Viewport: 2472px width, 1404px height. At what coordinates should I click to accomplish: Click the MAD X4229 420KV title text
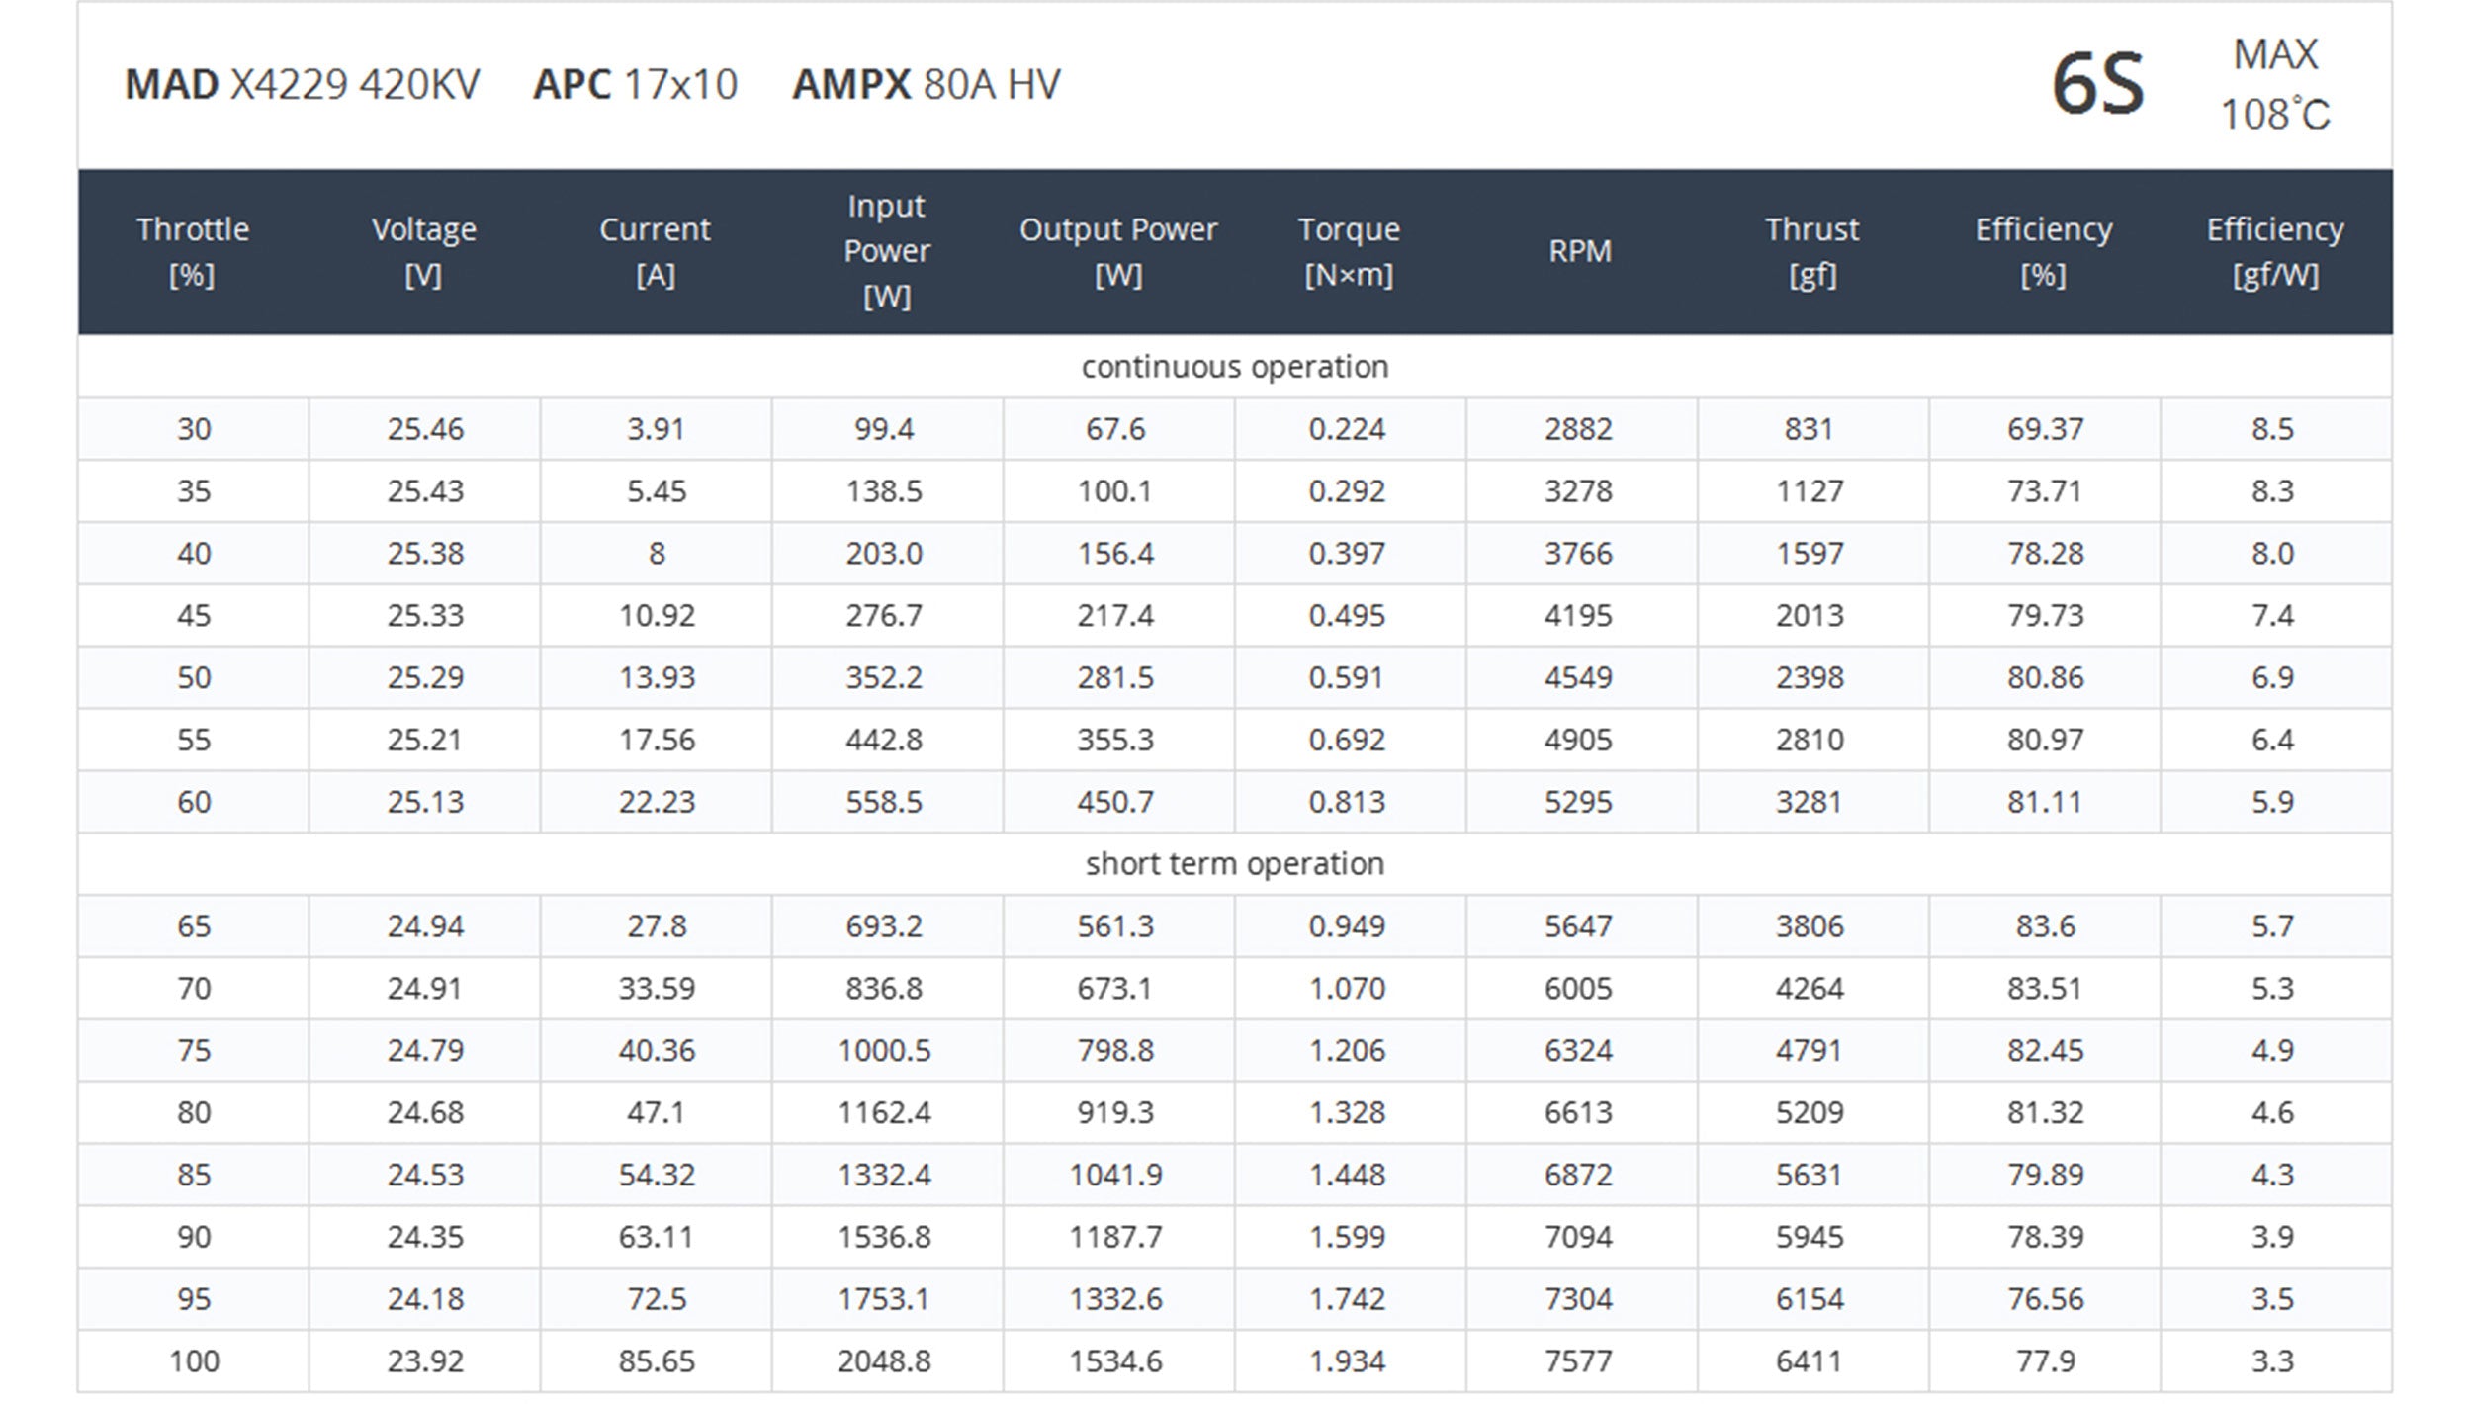click(x=302, y=85)
